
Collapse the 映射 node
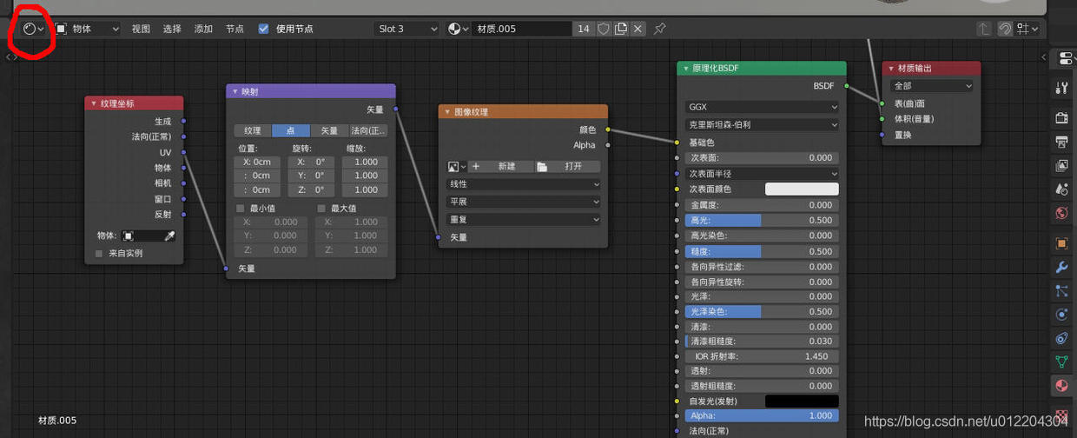point(235,91)
